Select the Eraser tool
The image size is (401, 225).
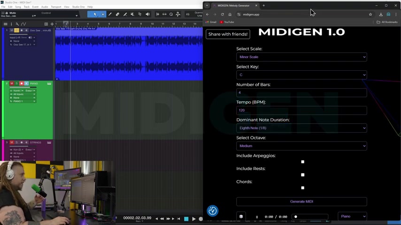click(x=117, y=15)
